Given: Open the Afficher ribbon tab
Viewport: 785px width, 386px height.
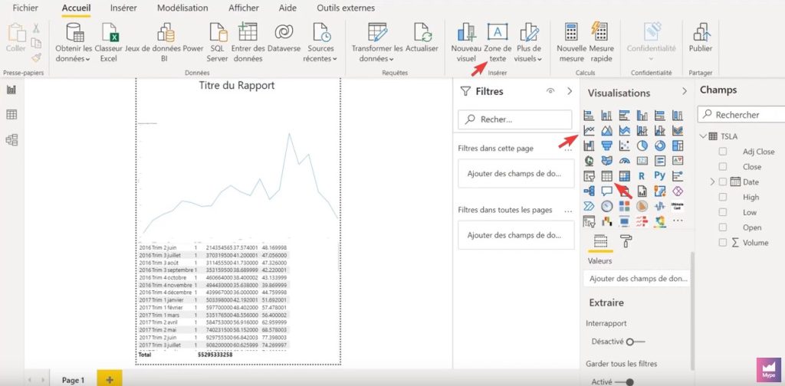Looking at the screenshot, I should [244, 8].
